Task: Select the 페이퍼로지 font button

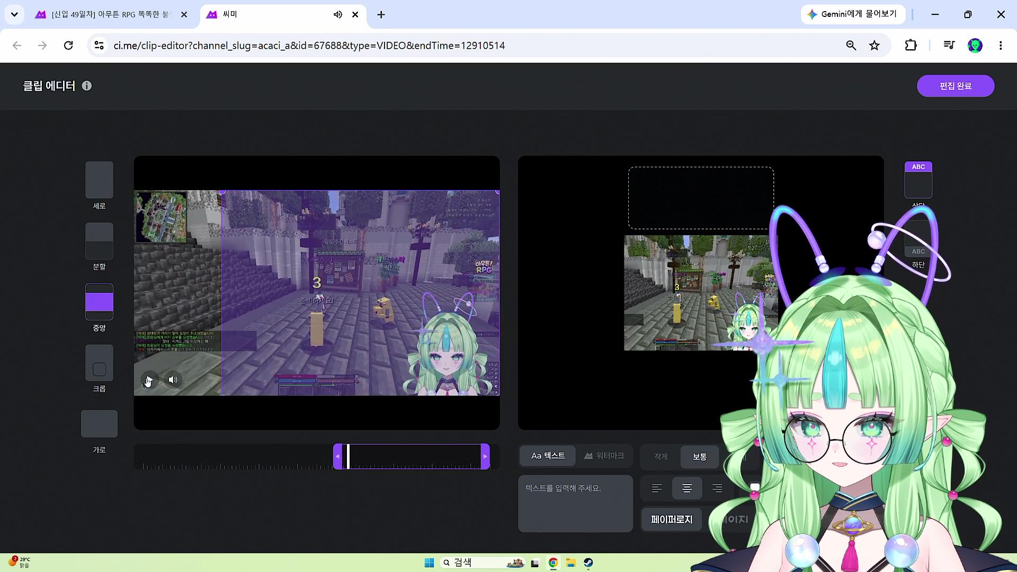Action: (672, 520)
